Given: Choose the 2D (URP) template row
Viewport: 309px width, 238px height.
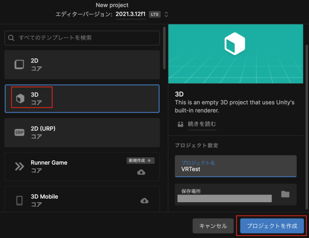Looking at the screenshot, I should [82, 133].
